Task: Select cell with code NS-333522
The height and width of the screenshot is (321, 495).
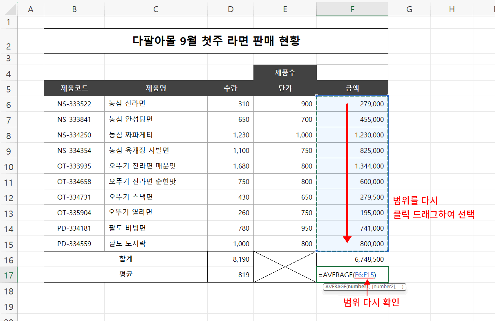Action: [74, 104]
